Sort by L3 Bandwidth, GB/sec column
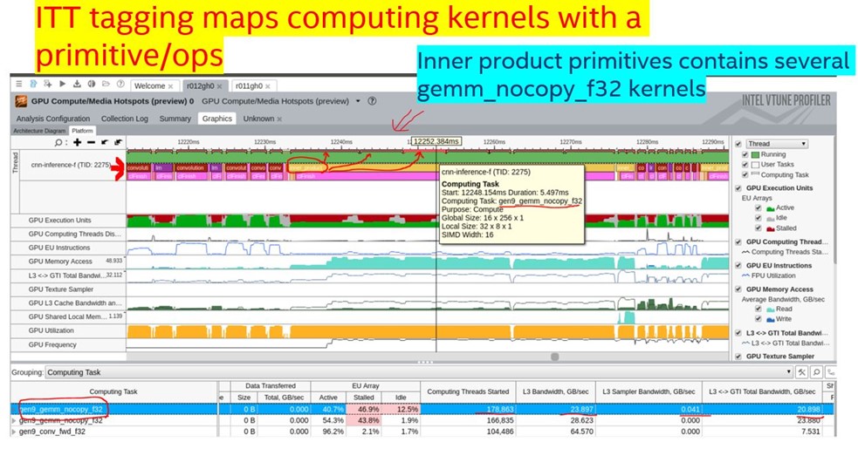This screenshot has width=858, height=449. [555, 391]
